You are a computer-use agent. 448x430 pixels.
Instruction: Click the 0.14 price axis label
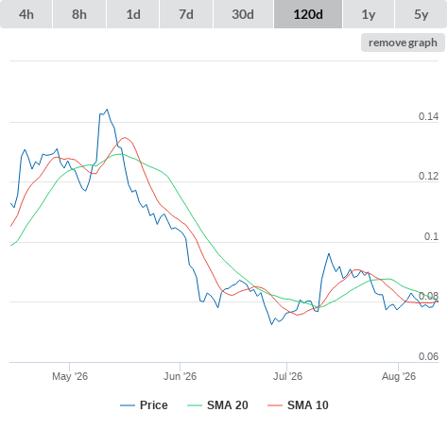point(428,116)
